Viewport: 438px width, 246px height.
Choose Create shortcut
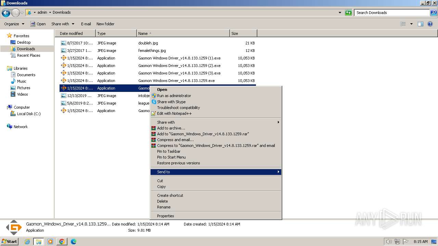216,195
